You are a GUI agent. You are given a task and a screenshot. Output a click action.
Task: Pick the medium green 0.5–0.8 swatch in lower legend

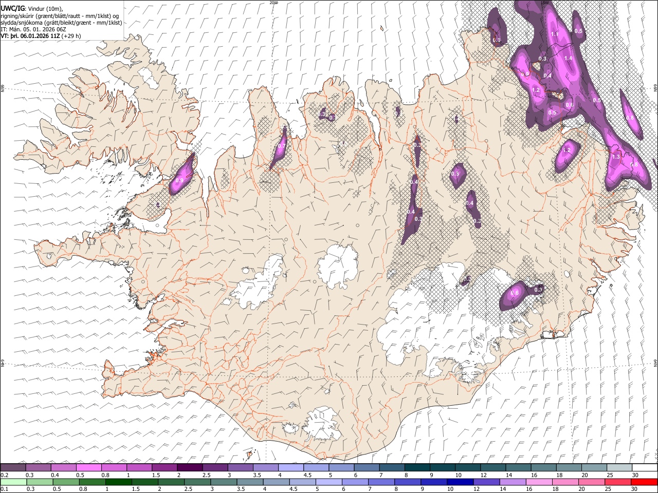(x=65, y=482)
